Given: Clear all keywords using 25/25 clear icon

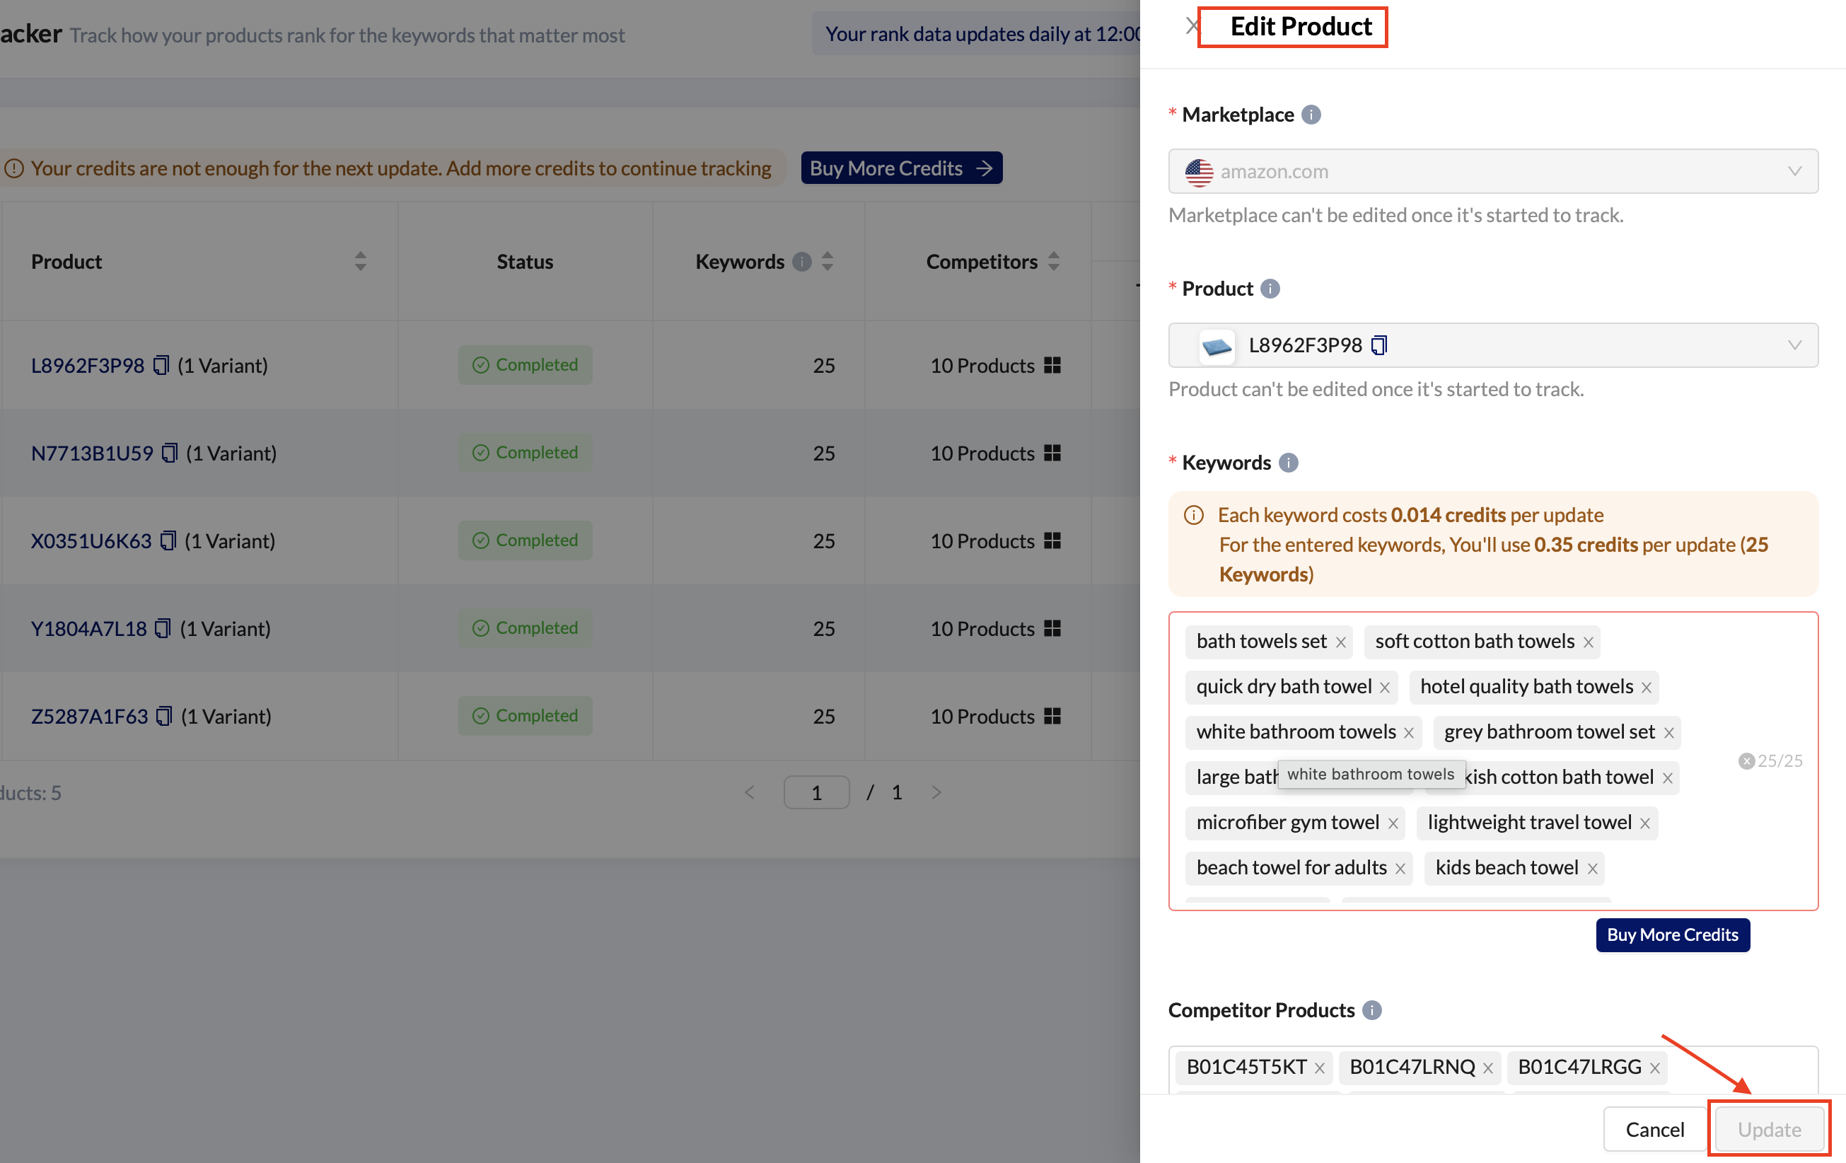Looking at the screenshot, I should 1746,760.
